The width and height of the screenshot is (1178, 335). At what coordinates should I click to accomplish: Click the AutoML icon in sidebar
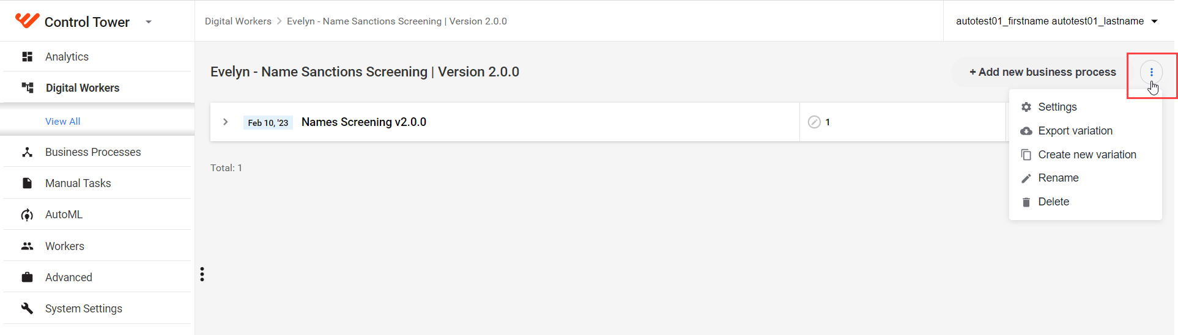pyautogui.click(x=27, y=215)
